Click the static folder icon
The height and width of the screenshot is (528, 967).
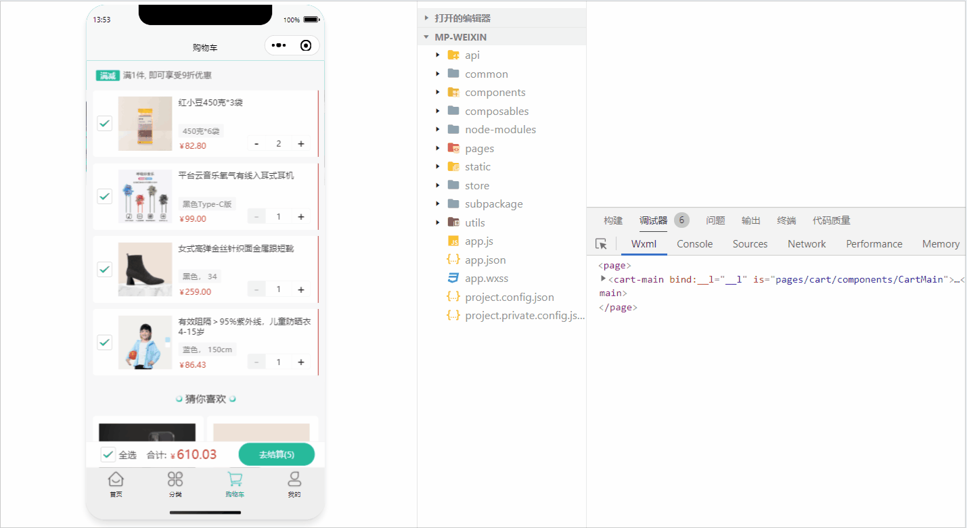[453, 167]
